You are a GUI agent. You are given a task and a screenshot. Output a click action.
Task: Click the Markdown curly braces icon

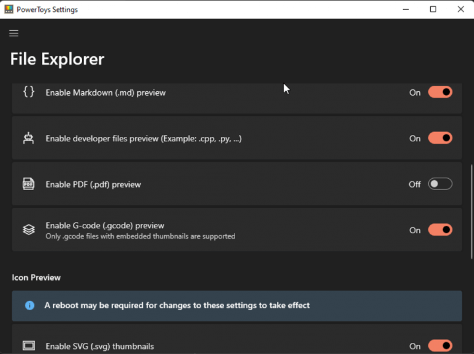(29, 92)
